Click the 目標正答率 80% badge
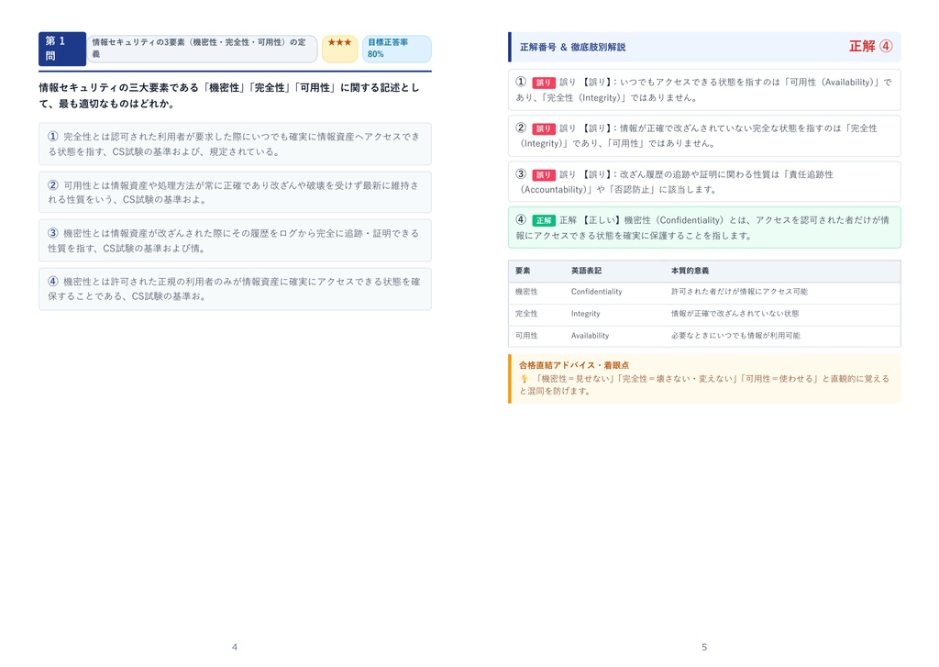The width and height of the screenshot is (939, 667). tap(396, 49)
